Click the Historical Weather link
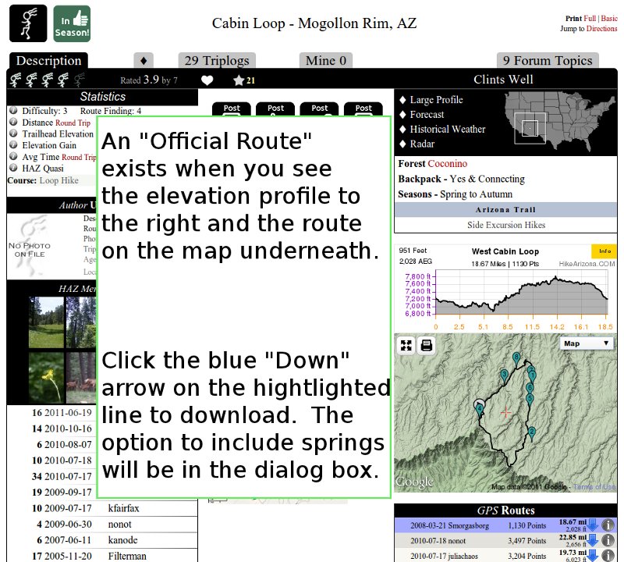Image resolution: width=624 pixels, height=562 pixels. coord(447,130)
